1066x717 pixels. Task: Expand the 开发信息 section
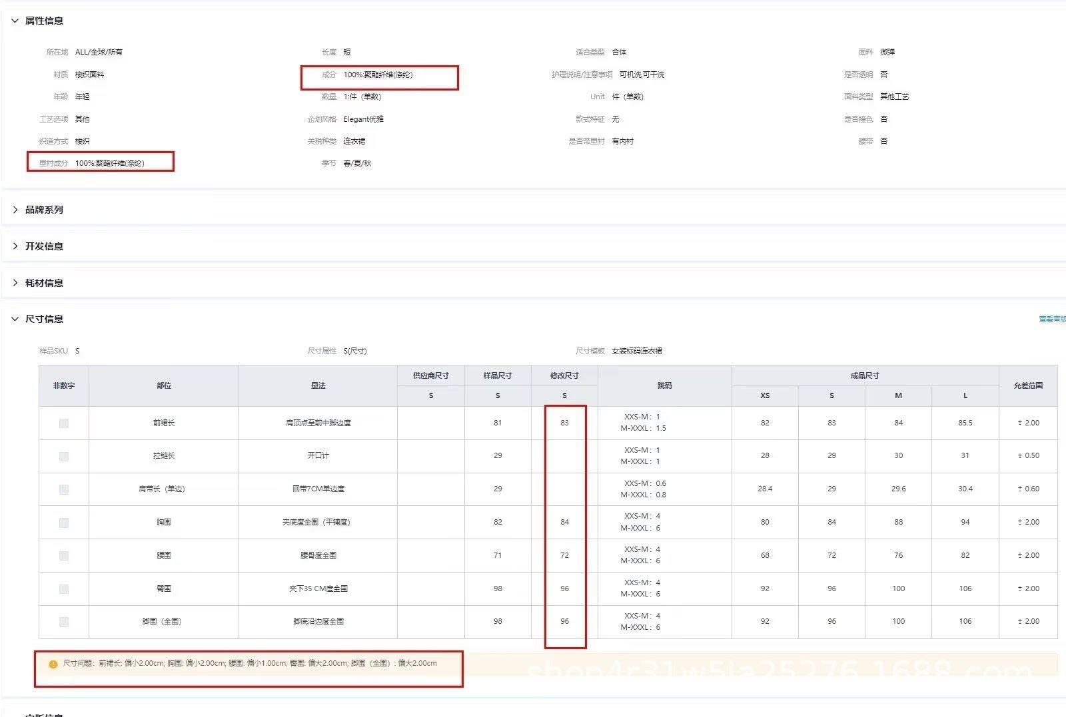(15, 246)
